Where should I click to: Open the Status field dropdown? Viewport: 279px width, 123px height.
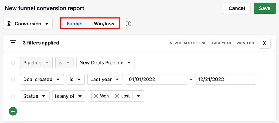(35, 96)
